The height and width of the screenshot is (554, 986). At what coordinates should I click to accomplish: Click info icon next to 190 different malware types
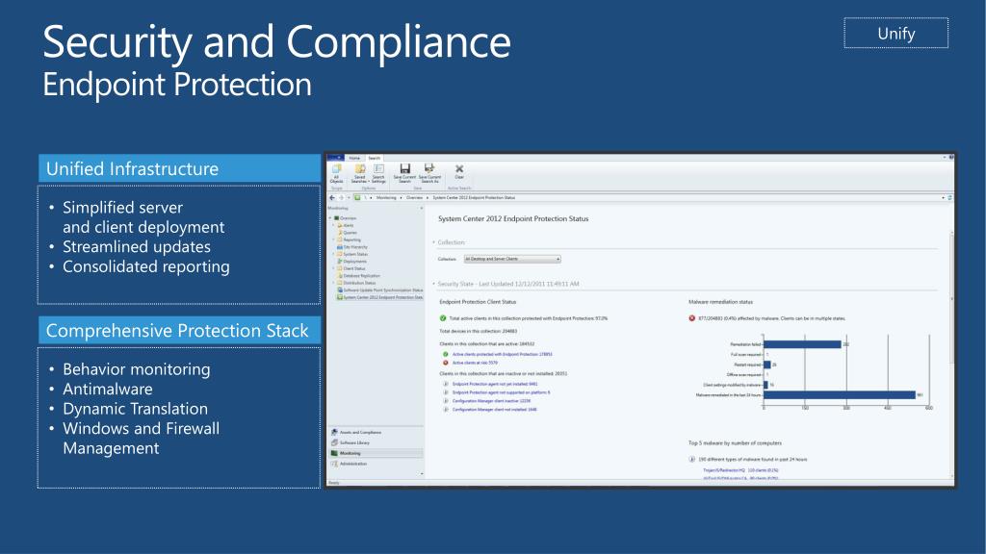coord(691,459)
